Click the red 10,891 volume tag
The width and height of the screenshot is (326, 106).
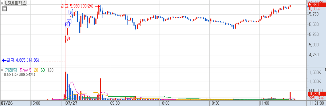317,94
